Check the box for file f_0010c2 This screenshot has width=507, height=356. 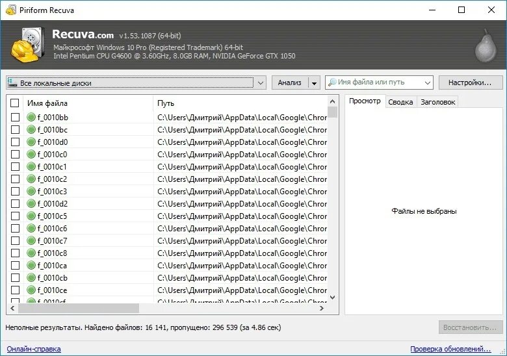[15, 179]
